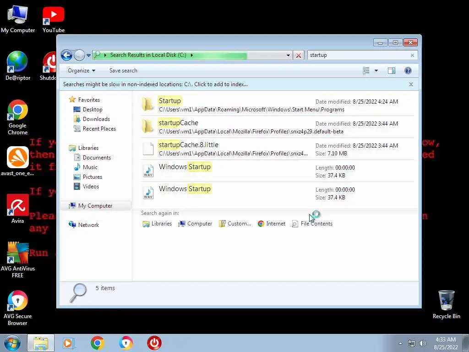Click the magnifier icon in details pane
The height and width of the screenshot is (352, 469).
[x=78, y=293]
